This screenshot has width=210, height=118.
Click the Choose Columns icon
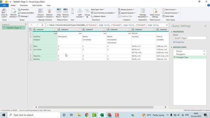pyautogui.click(x=41, y=11)
